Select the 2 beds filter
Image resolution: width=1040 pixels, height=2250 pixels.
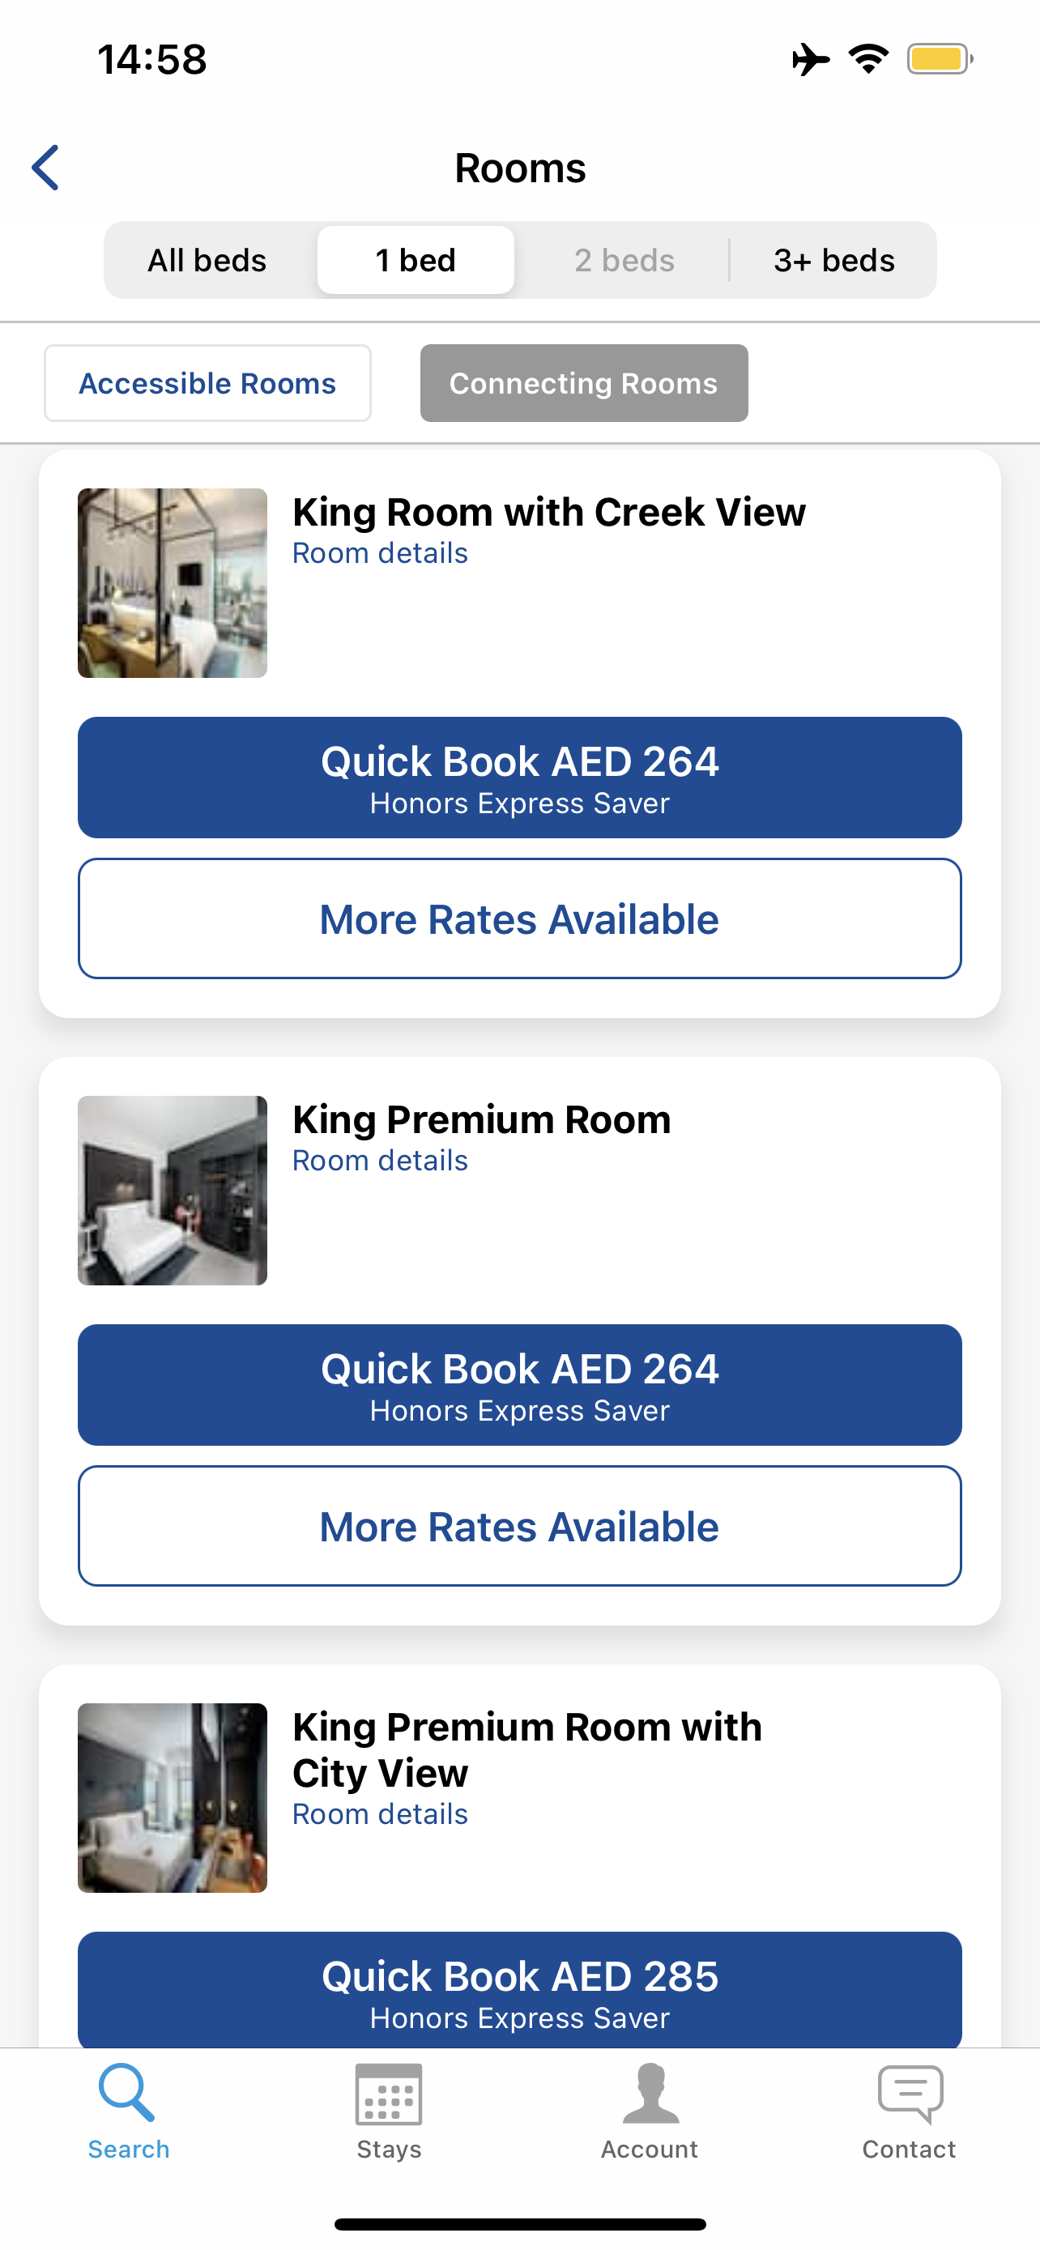[x=624, y=260]
